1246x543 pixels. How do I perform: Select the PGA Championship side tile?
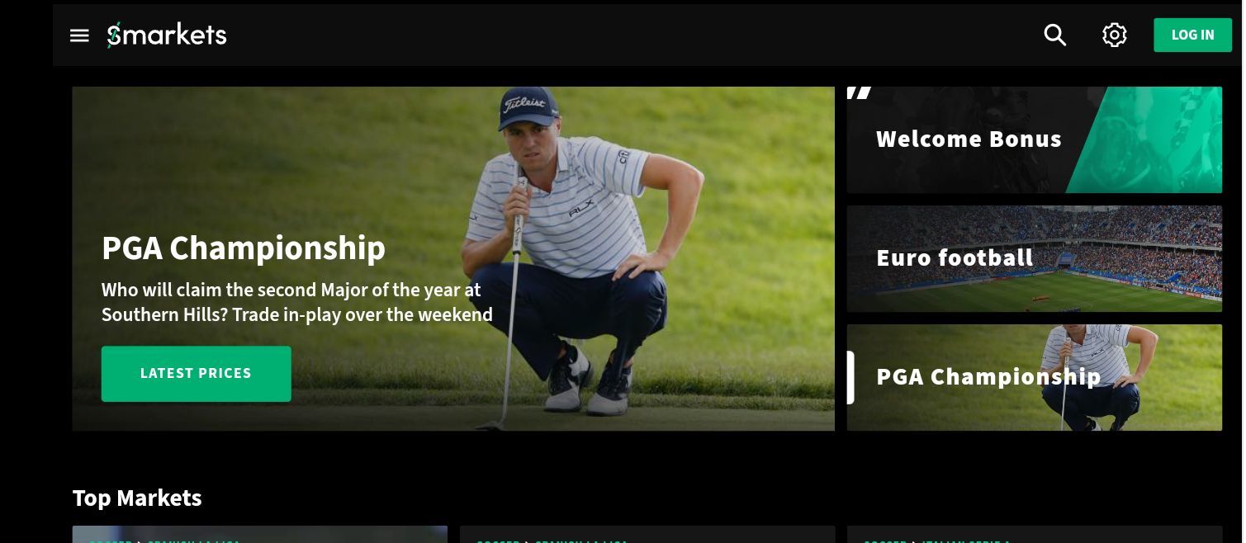coord(1034,377)
